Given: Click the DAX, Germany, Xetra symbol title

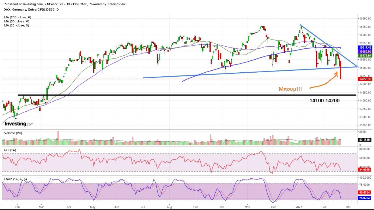Looking at the screenshot, I should coord(31,10).
